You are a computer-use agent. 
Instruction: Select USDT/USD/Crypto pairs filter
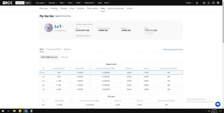click(49, 57)
